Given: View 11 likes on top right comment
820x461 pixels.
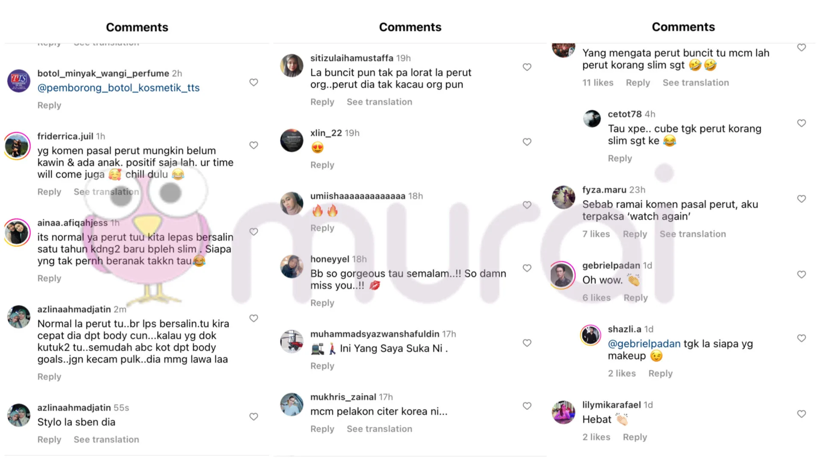Looking at the screenshot, I should 597,83.
